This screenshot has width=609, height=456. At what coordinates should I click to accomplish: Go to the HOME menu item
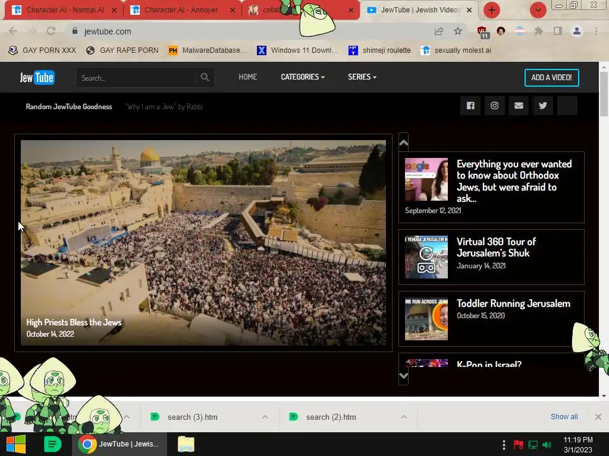pos(248,77)
